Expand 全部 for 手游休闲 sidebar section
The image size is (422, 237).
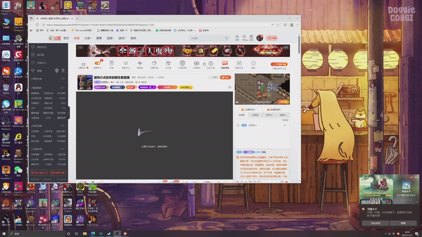click(62, 149)
